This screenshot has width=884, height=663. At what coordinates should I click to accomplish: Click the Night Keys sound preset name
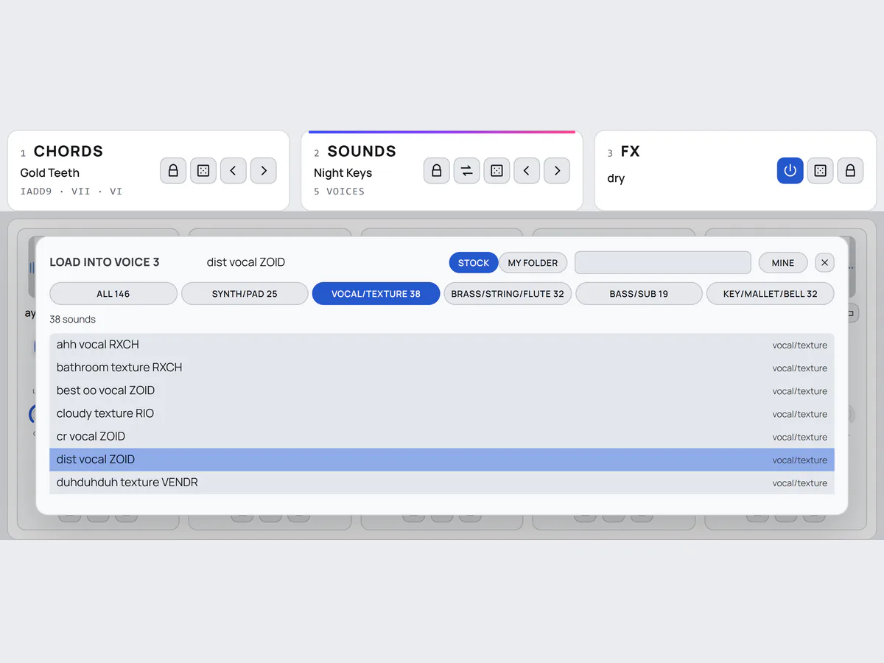click(x=343, y=173)
